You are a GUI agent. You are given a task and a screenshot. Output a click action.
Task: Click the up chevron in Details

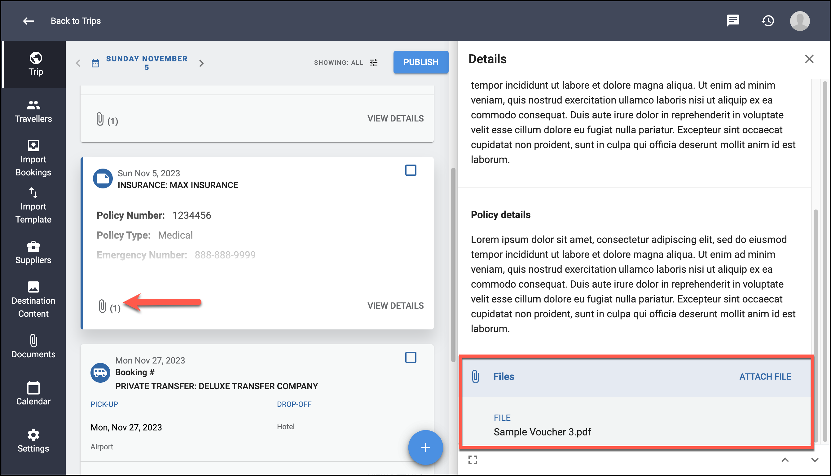785,460
